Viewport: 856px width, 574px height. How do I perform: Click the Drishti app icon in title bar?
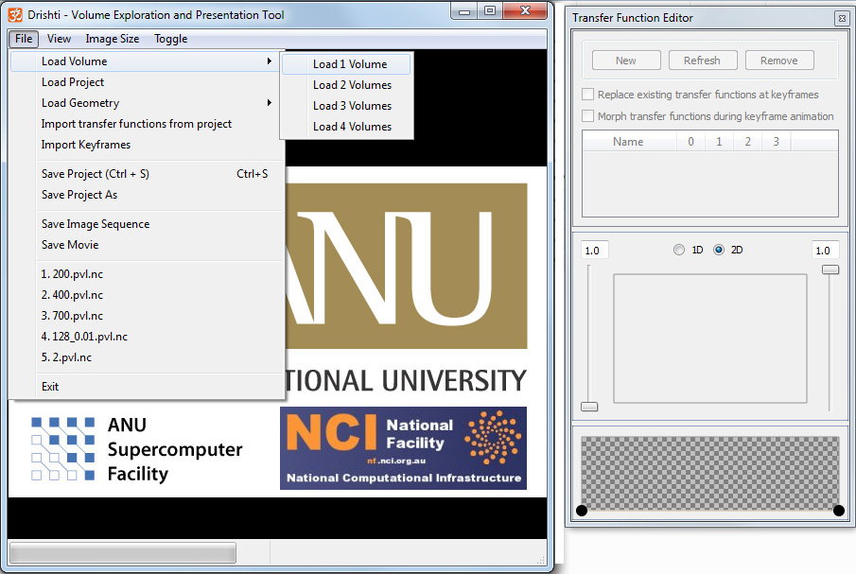tap(15, 15)
